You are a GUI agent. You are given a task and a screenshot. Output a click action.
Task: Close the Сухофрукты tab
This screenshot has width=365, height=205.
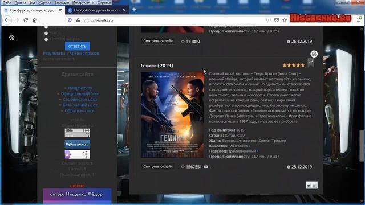(x=60, y=10)
